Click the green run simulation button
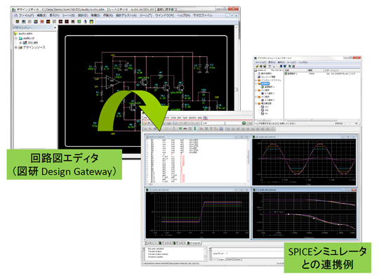 (244, 123)
